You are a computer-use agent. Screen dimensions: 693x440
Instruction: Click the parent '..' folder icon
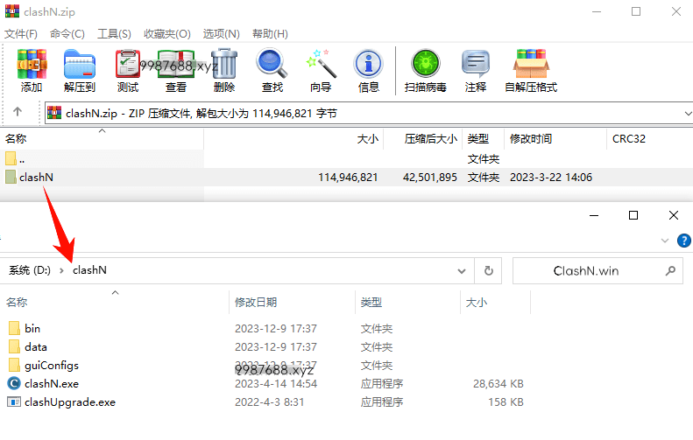click(11, 158)
